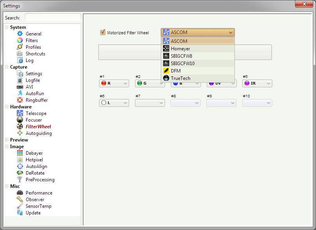Viewport: 316px width, 230px height.
Task: Open empty filter slot #9 dropdown
Action: click(221, 103)
